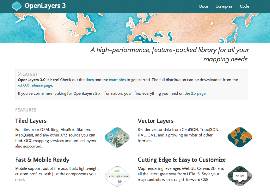Click the RSS feed icon beside LATEST
The width and height of the screenshot is (270, 193).
tap(20, 74)
